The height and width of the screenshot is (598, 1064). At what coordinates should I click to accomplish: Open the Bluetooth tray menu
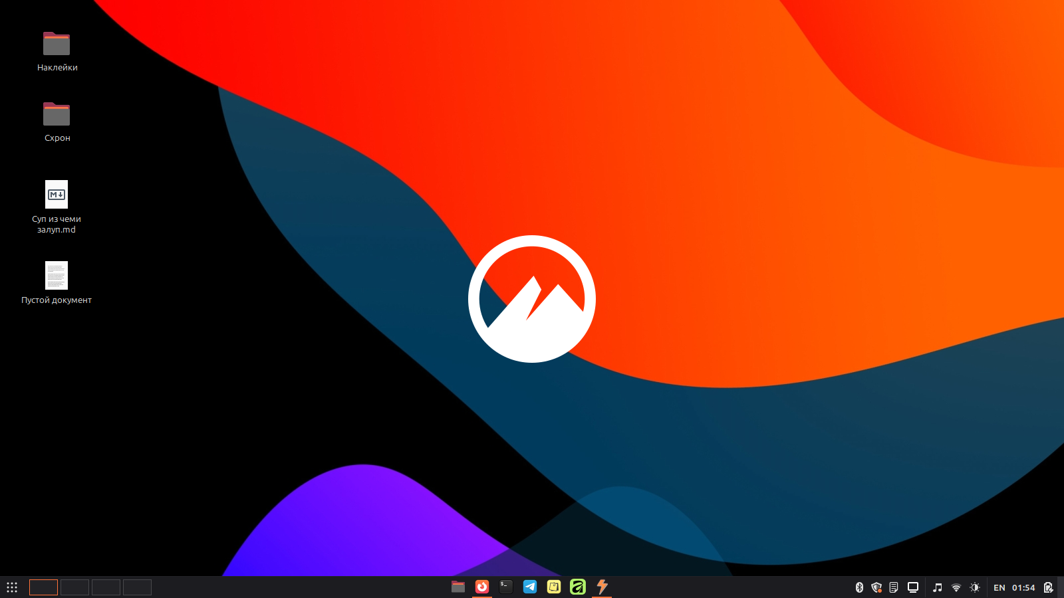[x=859, y=587]
